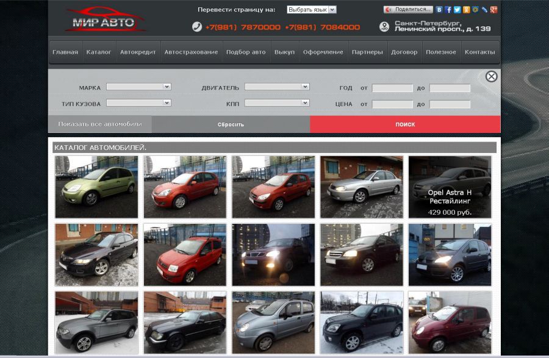The width and height of the screenshot is (549, 358).
Task: Open the Opel Astra H Рестайлинг thumbnail
Action: [x=450, y=187]
